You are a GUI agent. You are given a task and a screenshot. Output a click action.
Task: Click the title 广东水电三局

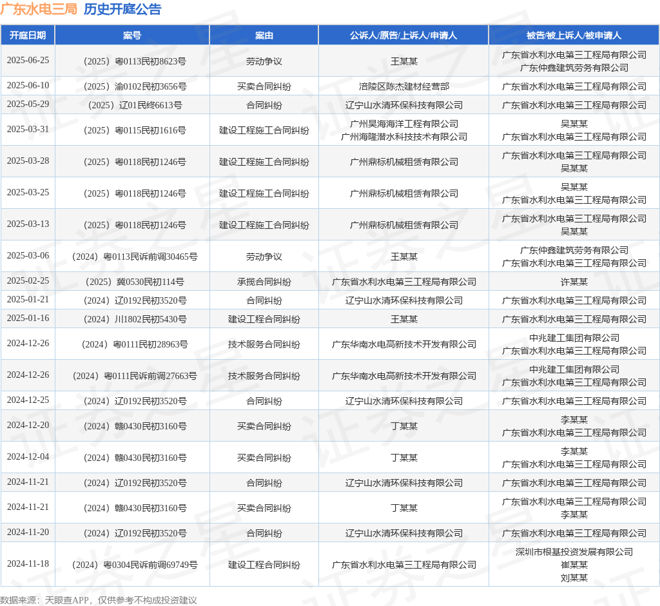tap(39, 9)
